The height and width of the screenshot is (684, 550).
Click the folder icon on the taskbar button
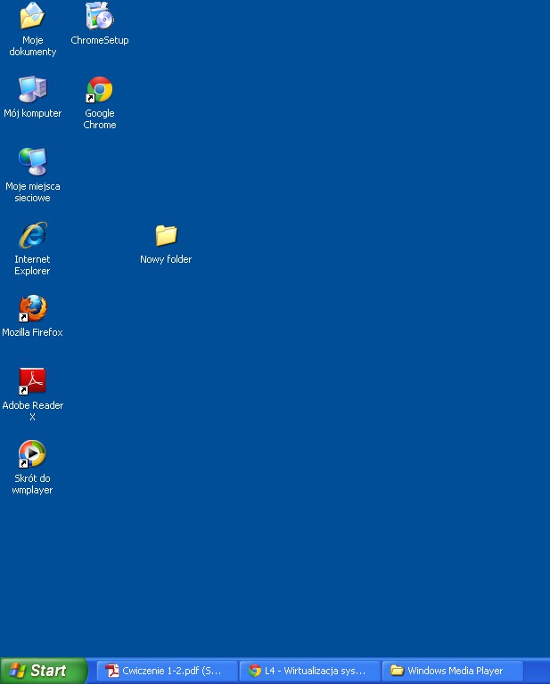coord(398,671)
